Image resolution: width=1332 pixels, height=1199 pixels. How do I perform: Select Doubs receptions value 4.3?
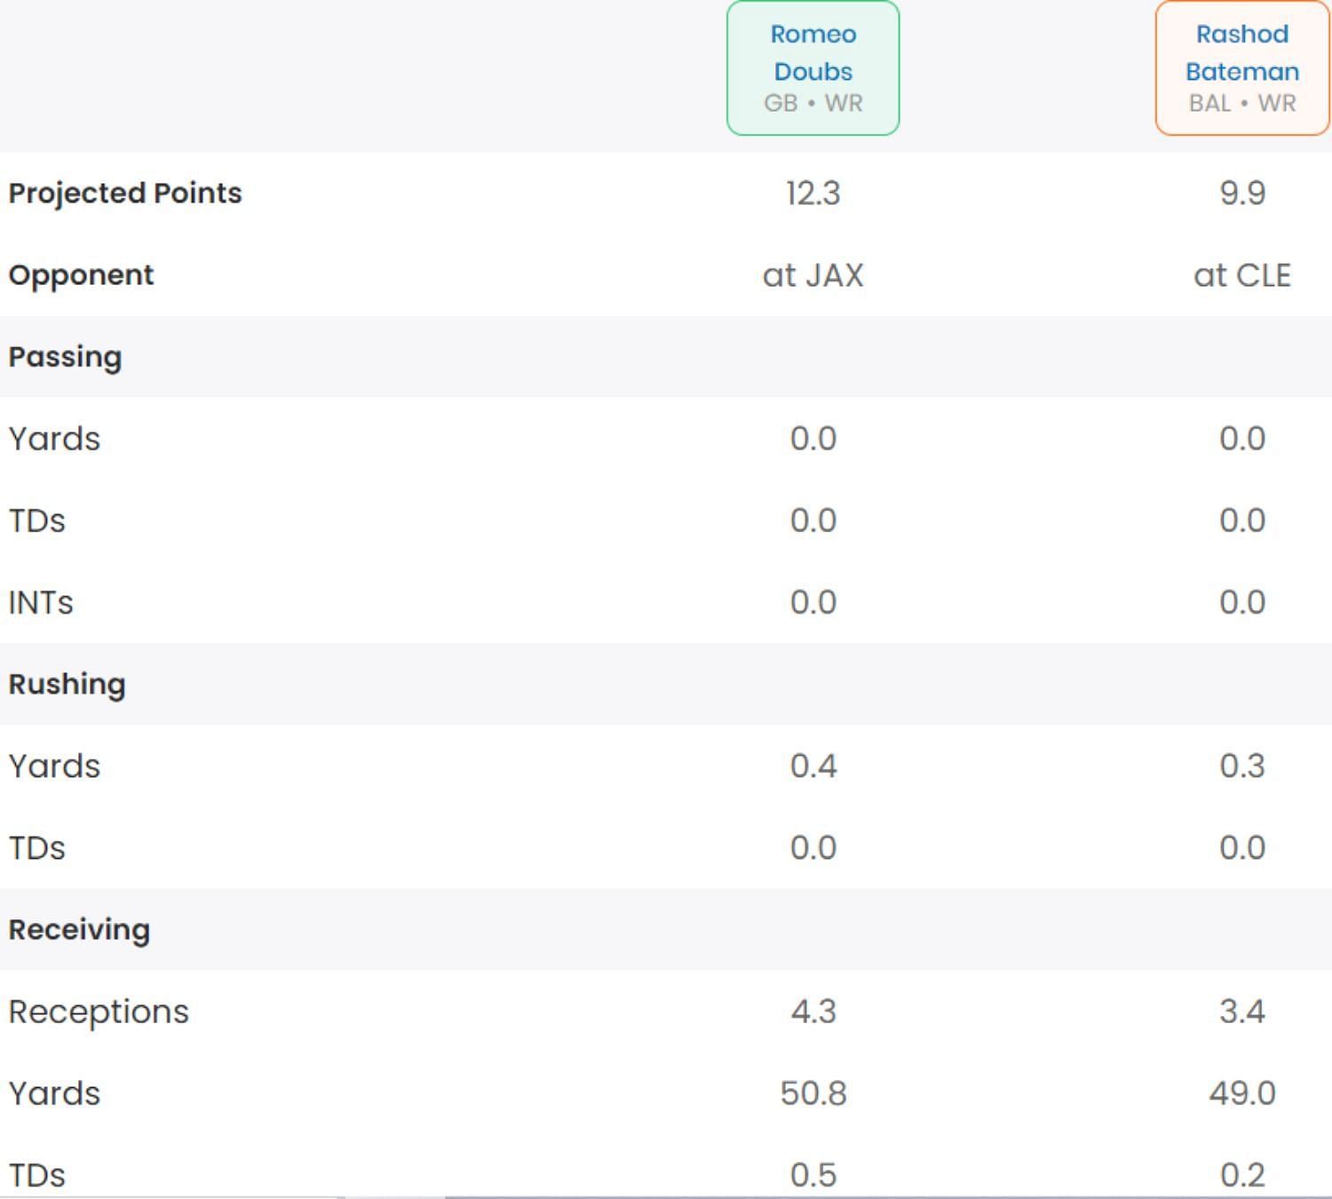[813, 1012]
